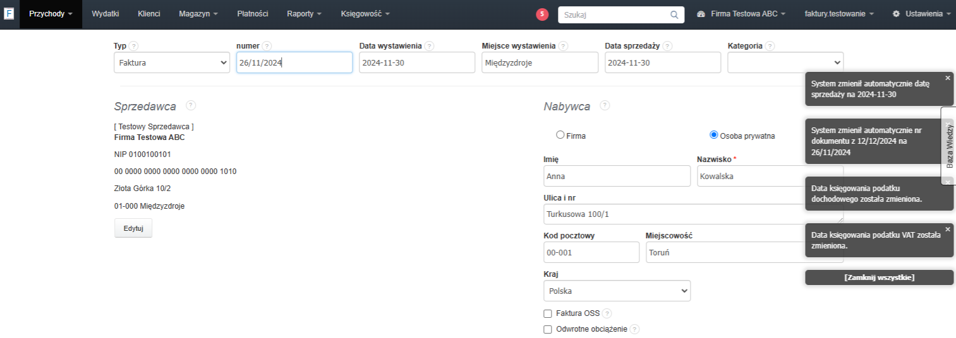The image size is (956, 338).
Task: Open help icon next to Odwrotne obciążenie
Action: coord(635,329)
